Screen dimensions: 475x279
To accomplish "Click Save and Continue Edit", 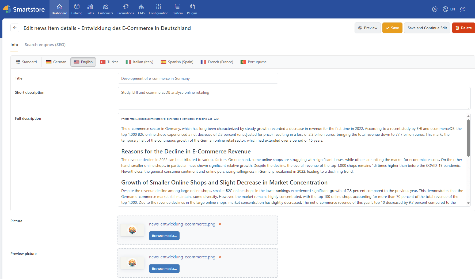I will 427,28.
